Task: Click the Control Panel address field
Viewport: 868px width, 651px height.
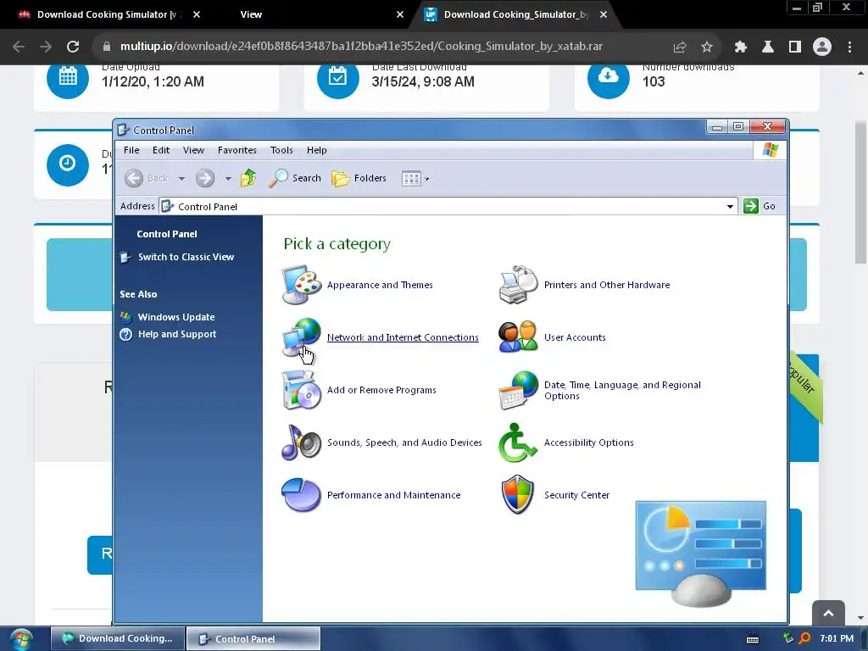Action: 448,207
